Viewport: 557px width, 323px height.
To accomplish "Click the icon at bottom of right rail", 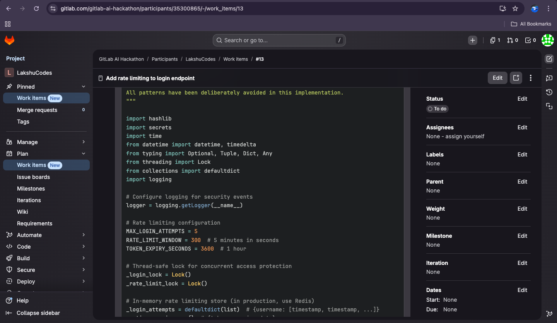I will (x=549, y=313).
